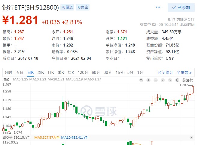204x145 pixels.
Task: Click the 今开 value 1.251
Action: (68, 32)
